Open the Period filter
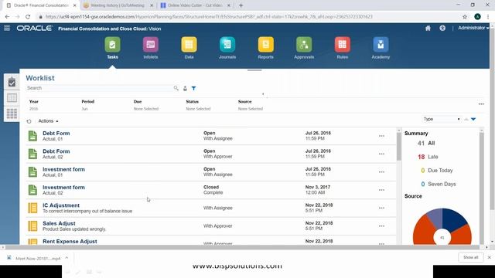This screenshot has height=278, width=495. point(87,105)
